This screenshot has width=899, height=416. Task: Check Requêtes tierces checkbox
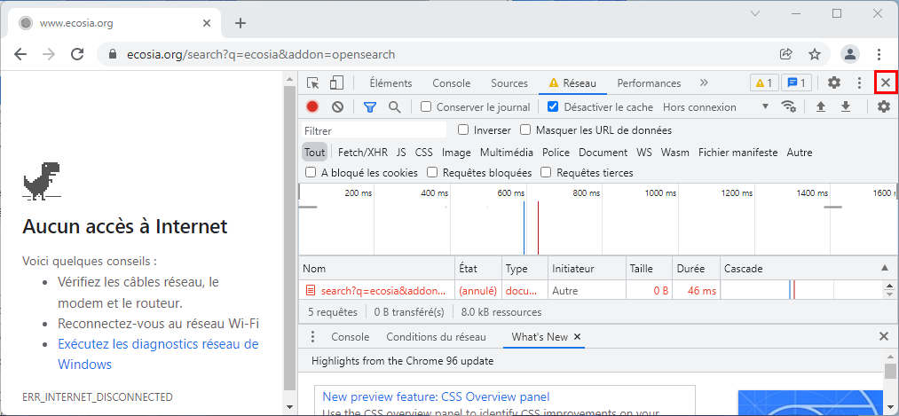[x=547, y=172]
